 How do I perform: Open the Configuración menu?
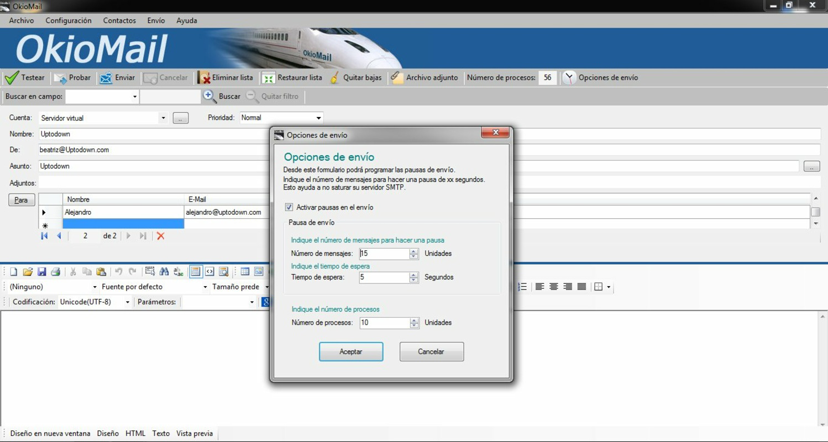(69, 20)
